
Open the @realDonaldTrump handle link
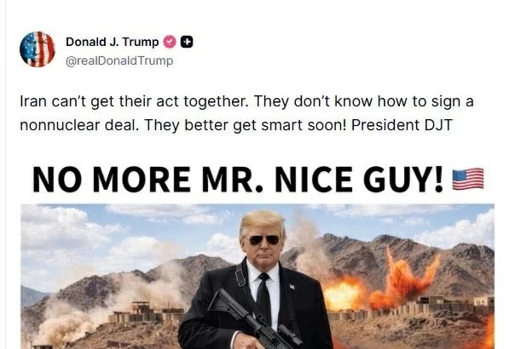pyautogui.click(x=119, y=61)
